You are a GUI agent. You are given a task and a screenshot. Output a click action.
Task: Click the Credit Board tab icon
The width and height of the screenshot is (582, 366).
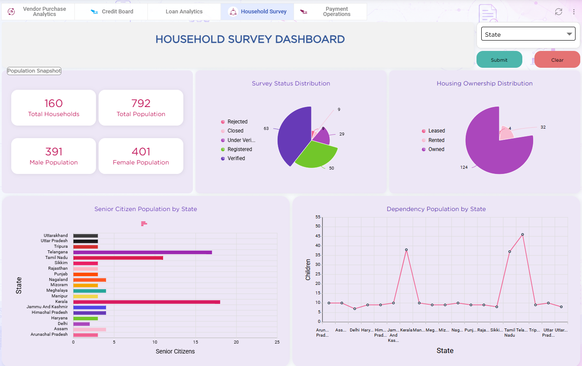tap(94, 12)
